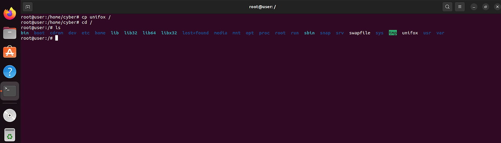
Task: Click the 'lost+found' directory entry
Action: [195, 33]
